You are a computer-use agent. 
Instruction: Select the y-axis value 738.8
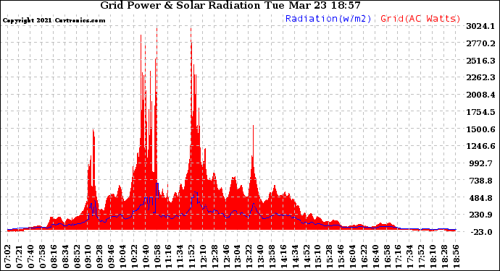481,181
